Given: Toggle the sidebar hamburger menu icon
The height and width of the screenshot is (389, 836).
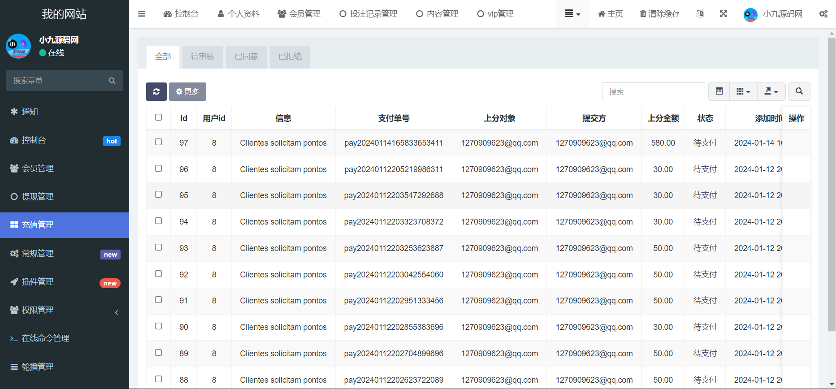Looking at the screenshot, I should 142,14.
